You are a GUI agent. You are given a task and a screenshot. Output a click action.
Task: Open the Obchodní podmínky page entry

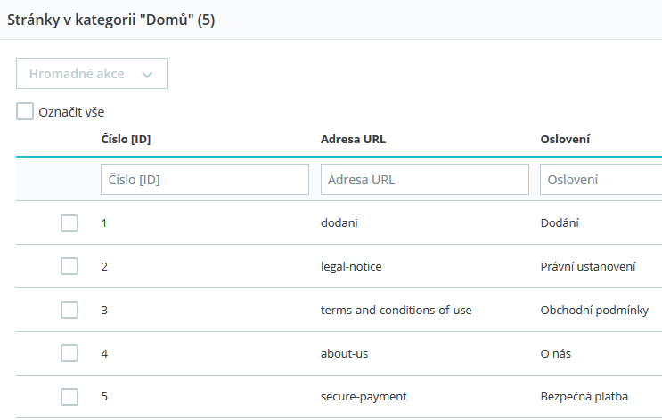(593, 310)
